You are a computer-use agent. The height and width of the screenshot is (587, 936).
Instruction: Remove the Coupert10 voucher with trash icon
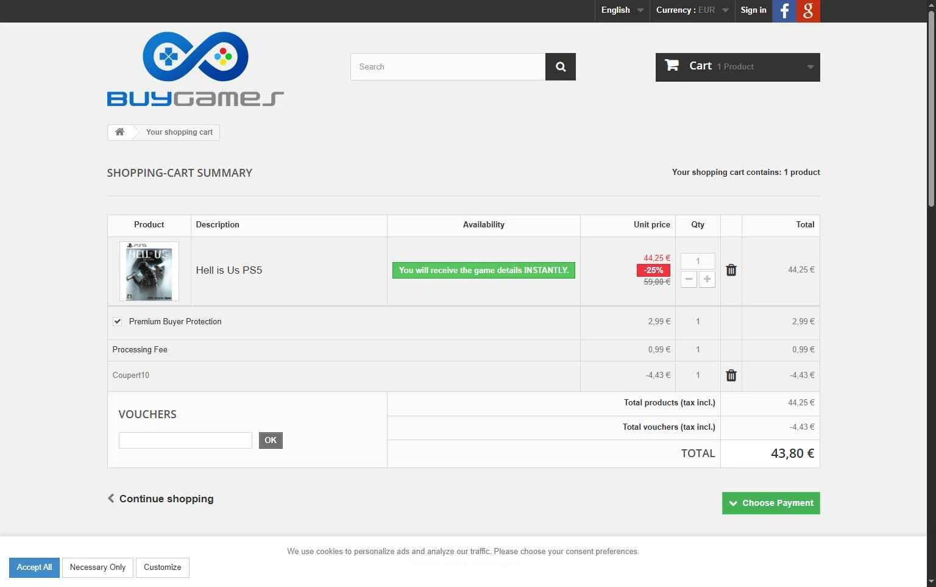(x=731, y=375)
